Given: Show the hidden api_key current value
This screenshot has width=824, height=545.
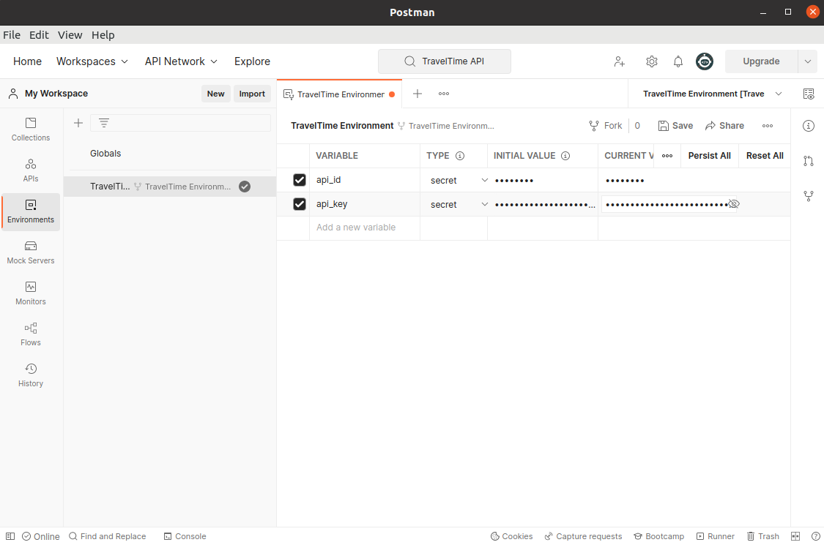Looking at the screenshot, I should [735, 204].
